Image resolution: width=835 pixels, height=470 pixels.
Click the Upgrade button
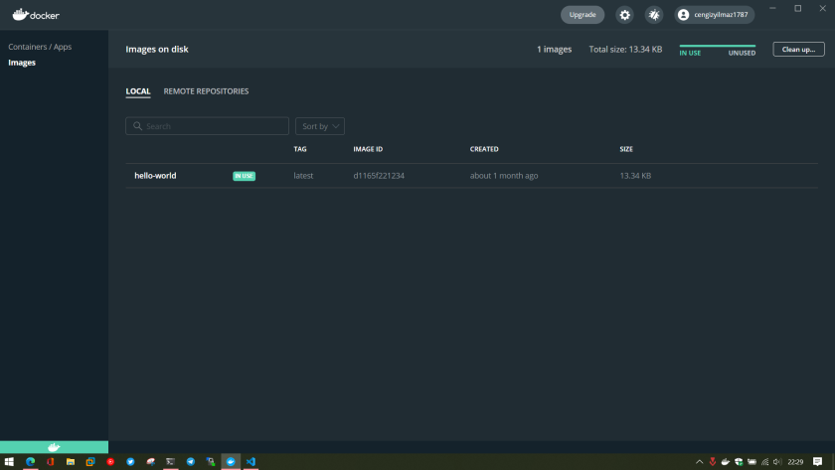click(583, 15)
